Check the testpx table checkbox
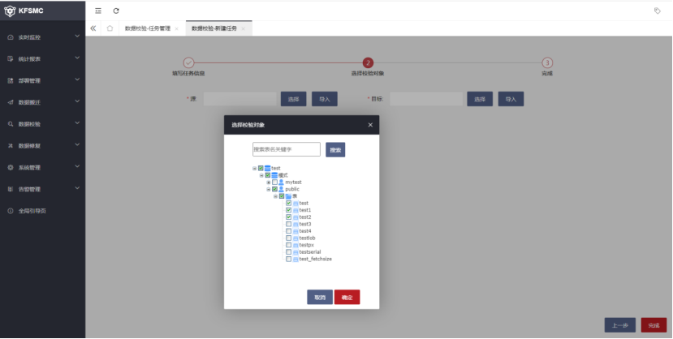 tap(288, 245)
